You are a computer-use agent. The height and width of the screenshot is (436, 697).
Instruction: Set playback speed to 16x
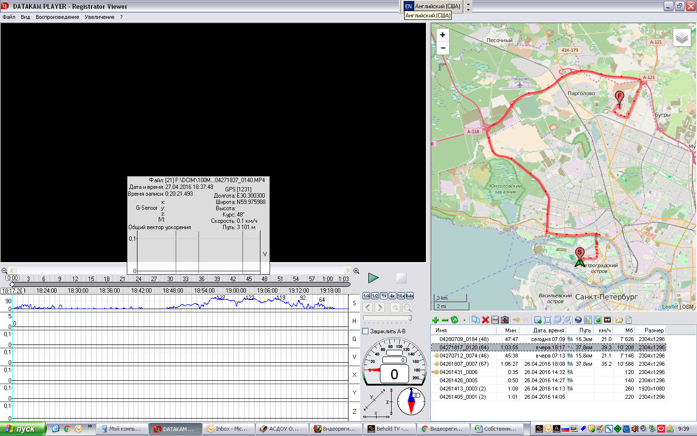pos(401,296)
